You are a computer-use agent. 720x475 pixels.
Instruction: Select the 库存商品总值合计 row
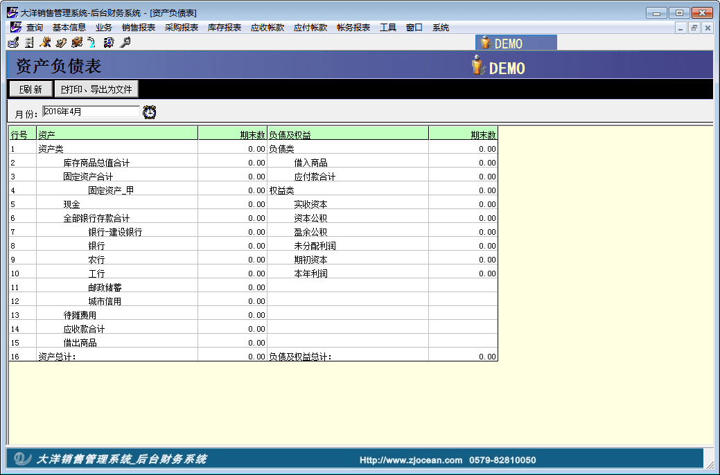pos(96,163)
